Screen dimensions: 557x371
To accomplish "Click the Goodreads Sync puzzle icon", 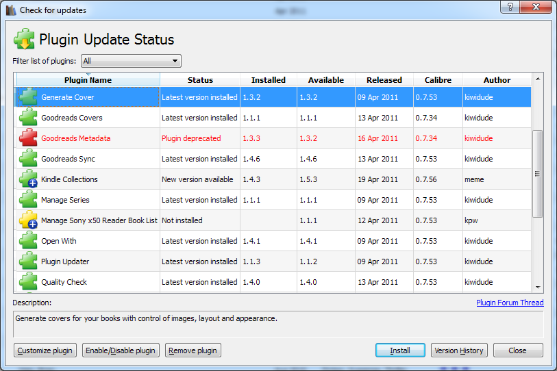I will click(28, 159).
